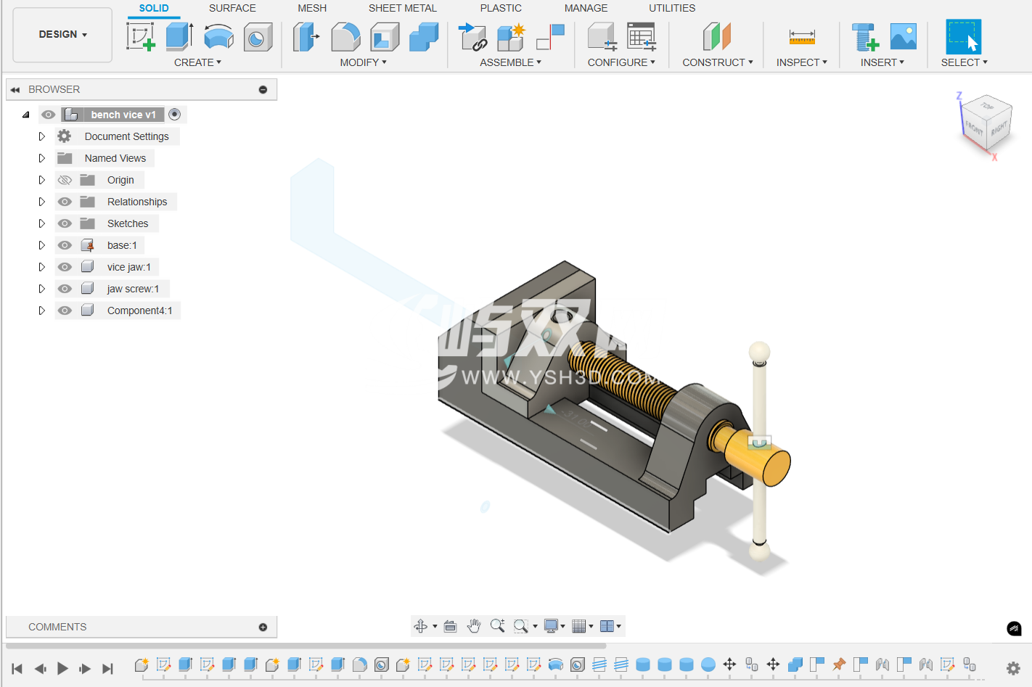Click the Select tool icon
Viewport: 1032px width, 687px height.
click(964, 36)
